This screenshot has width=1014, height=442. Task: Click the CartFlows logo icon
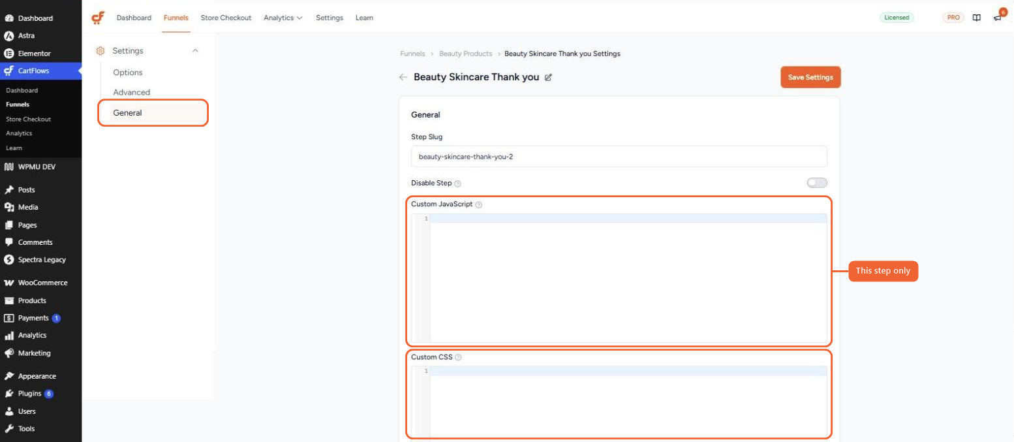pyautogui.click(x=98, y=18)
